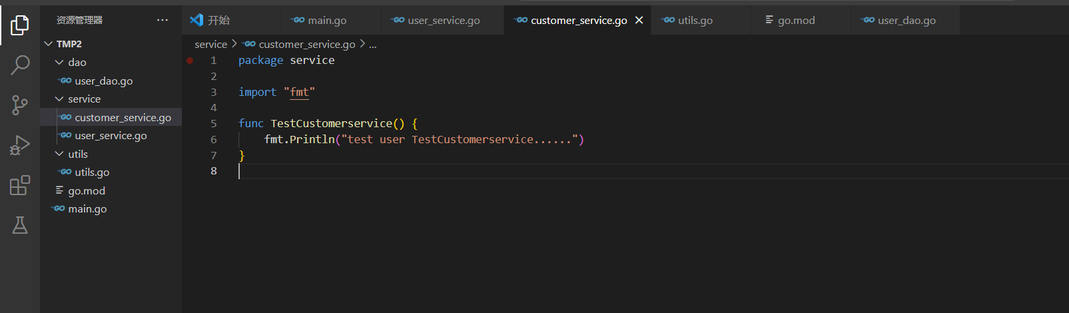The width and height of the screenshot is (1069, 313).
Task: Click the breadcrumb trailing ellipsis symbol item
Action: point(372,44)
